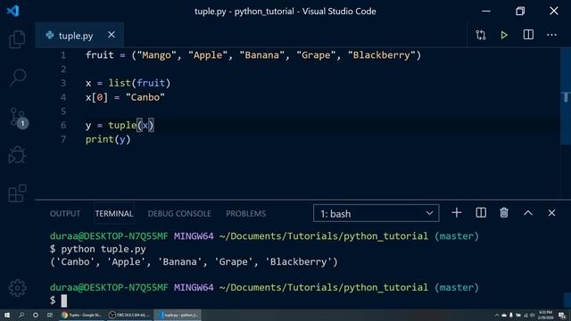Viewport: 571px width, 321px height.
Task: Open the Explorer view in activity bar
Action: click(x=17, y=39)
